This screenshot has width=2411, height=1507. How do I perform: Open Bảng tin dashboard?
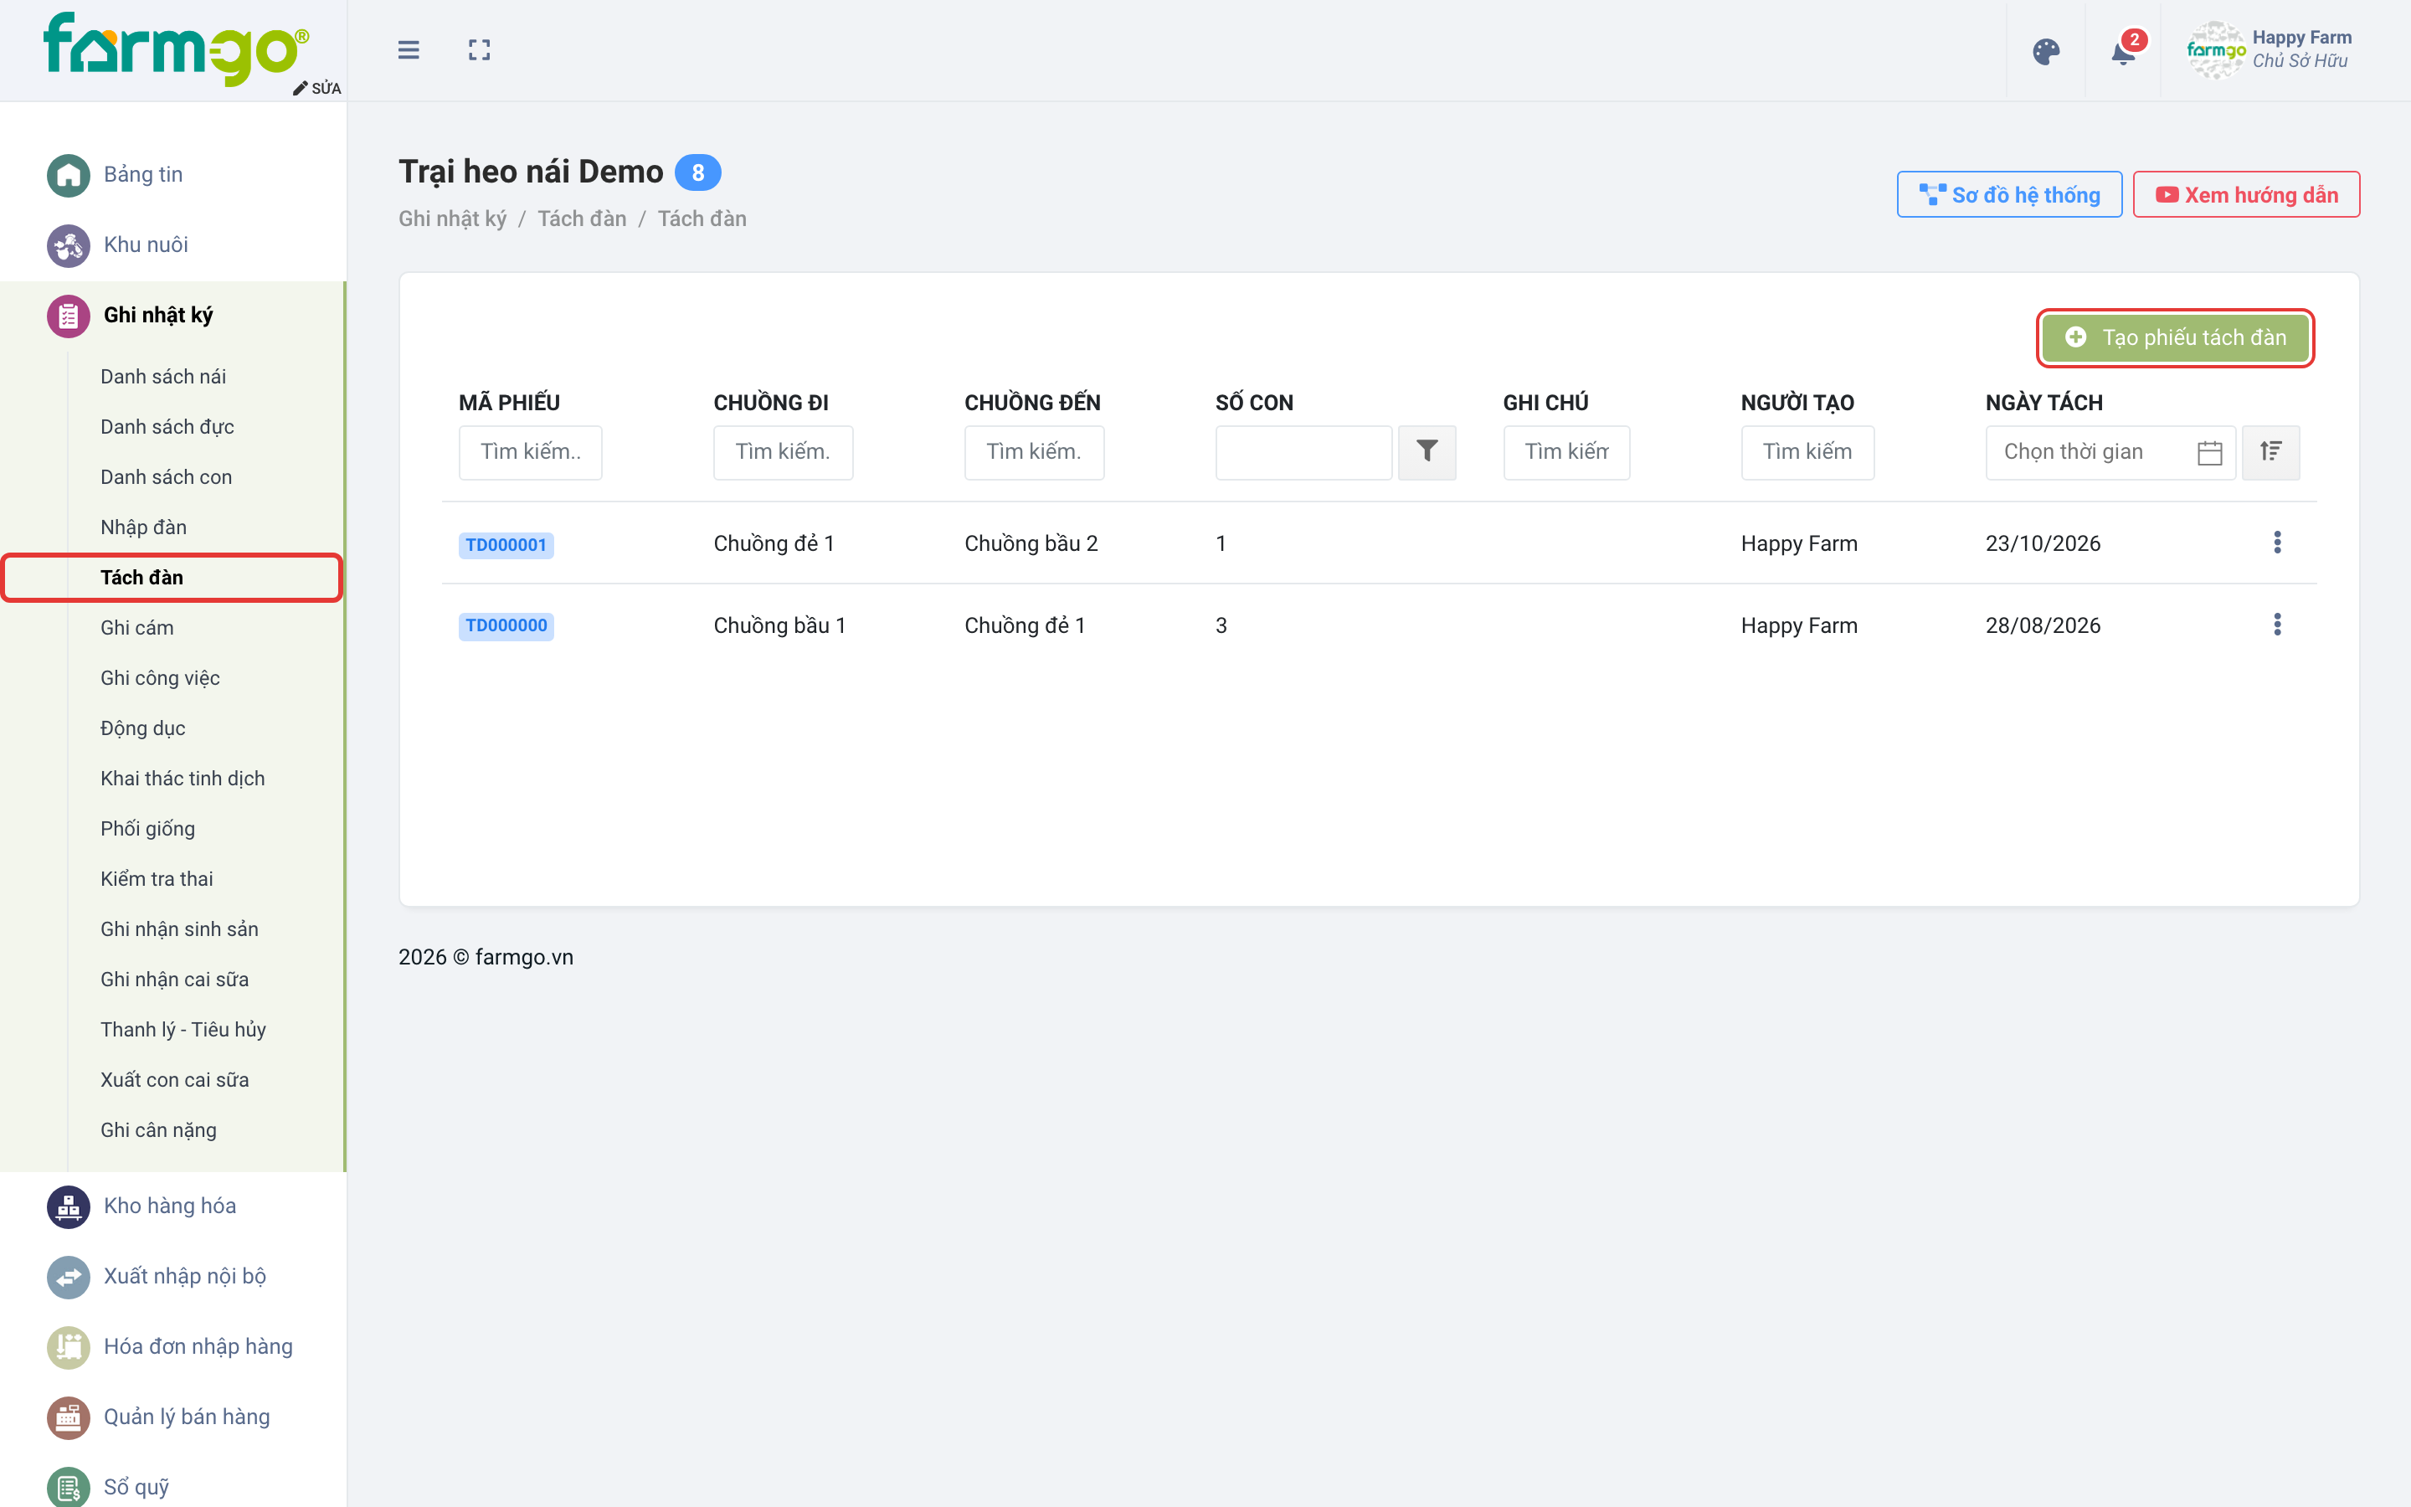(142, 174)
